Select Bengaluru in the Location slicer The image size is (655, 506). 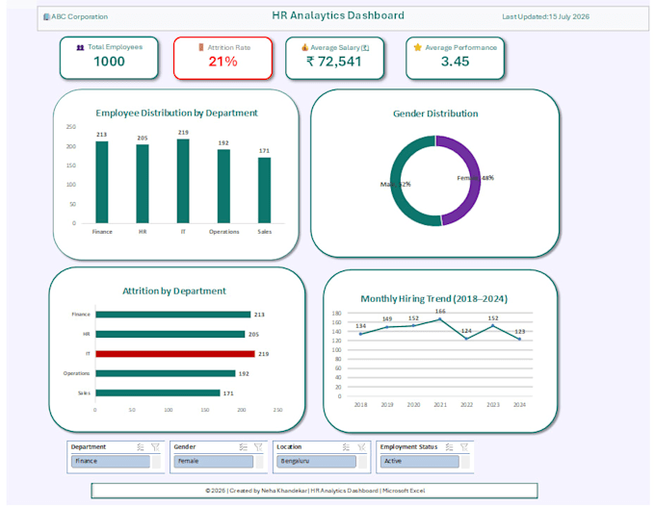[x=316, y=462]
